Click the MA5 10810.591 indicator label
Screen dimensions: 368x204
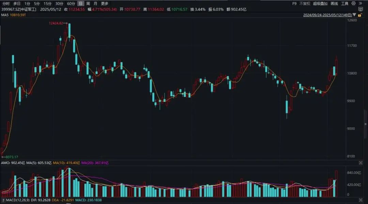click(x=13, y=15)
